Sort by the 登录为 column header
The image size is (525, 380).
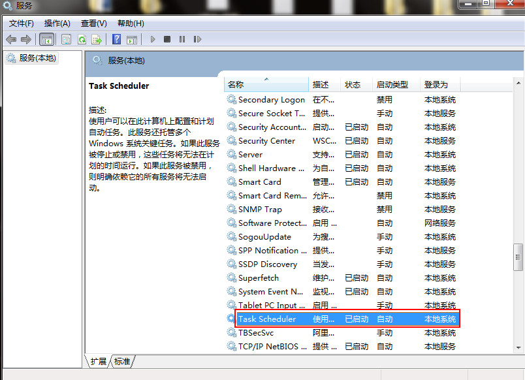pos(440,84)
